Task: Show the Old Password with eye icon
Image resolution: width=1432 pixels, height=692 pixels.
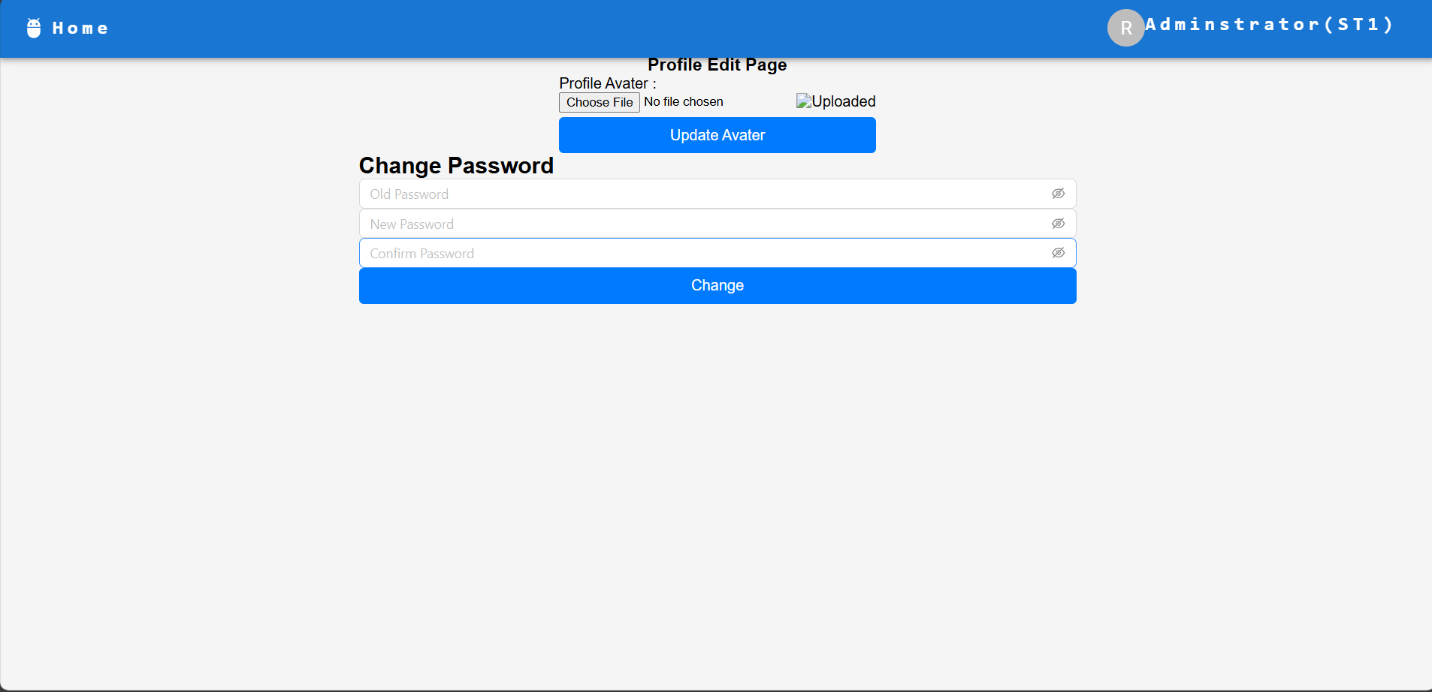Action: 1058,194
